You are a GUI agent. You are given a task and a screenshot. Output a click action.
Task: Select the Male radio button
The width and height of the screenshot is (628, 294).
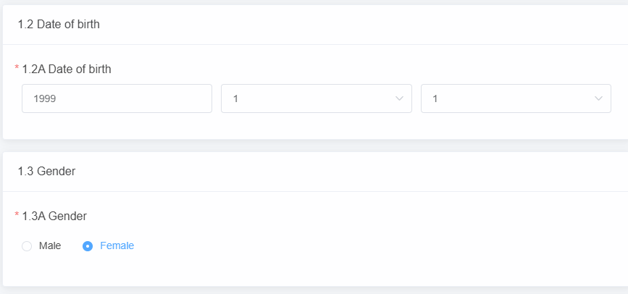click(27, 246)
